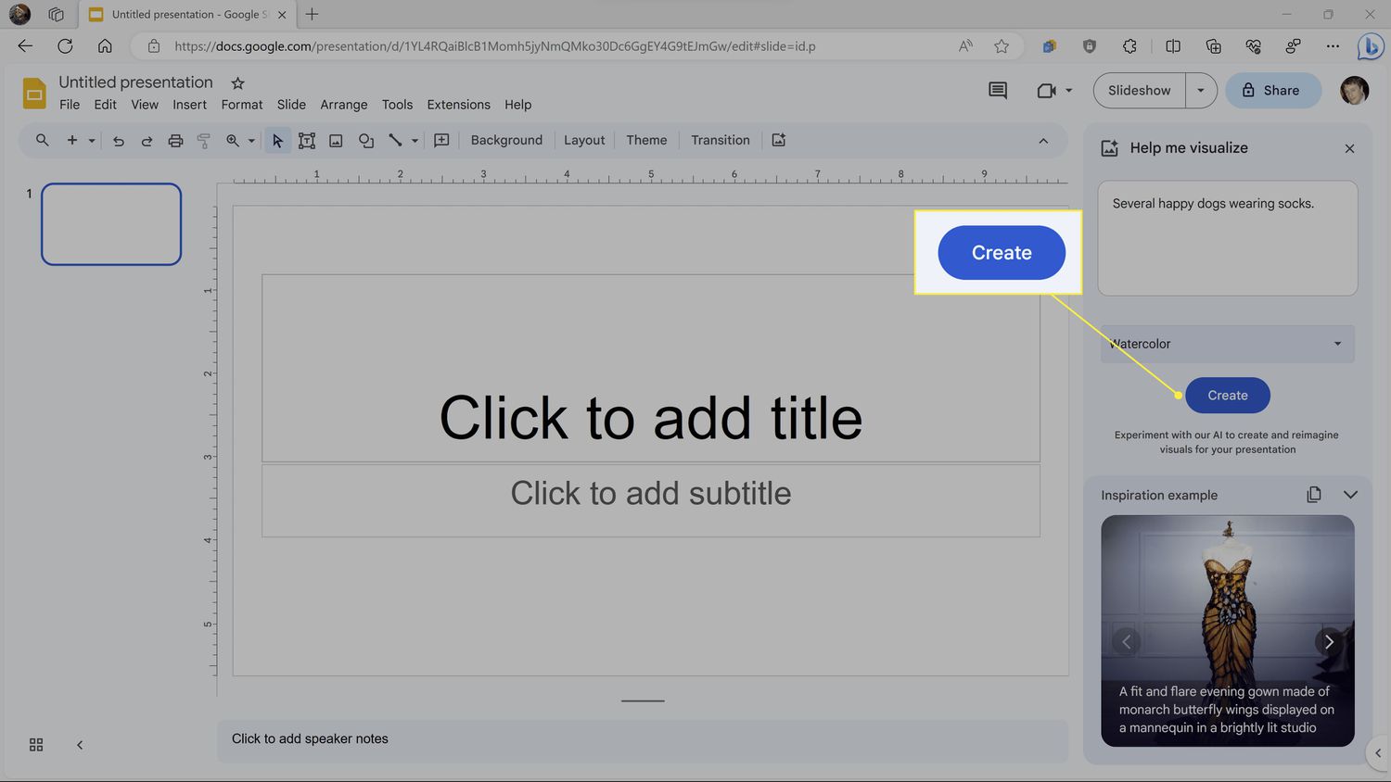Collapse the Inspiration example section
Viewport: 1391px width, 782px height.
click(x=1350, y=495)
